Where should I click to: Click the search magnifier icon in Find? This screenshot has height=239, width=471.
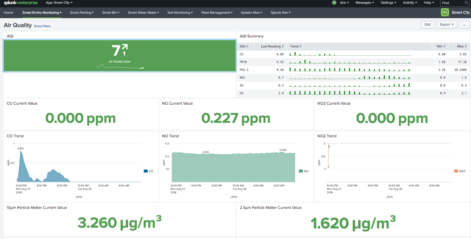coord(466,3)
